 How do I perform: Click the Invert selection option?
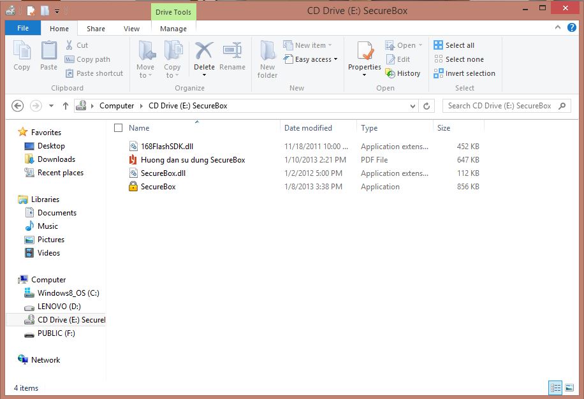coord(464,73)
